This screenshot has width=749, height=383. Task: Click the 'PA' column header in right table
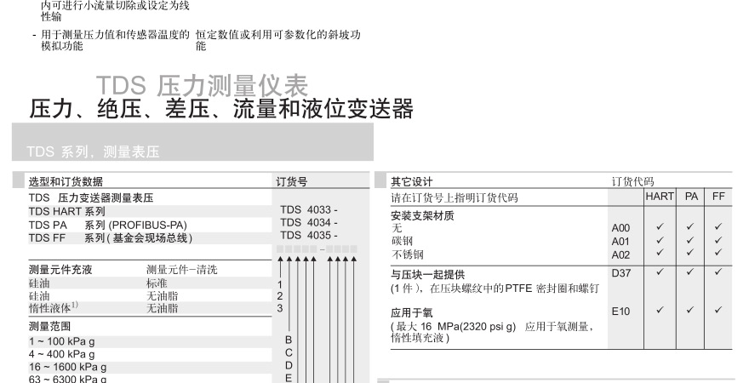coord(691,197)
